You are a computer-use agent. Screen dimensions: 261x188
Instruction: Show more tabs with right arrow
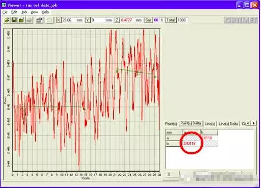[254, 123]
